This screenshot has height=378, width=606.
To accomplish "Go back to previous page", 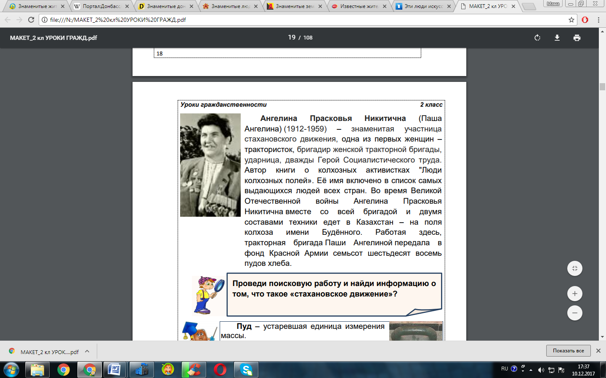I will (x=8, y=20).
